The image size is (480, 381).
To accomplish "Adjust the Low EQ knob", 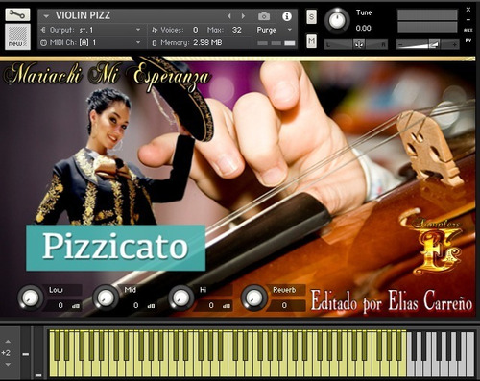I will (30, 298).
